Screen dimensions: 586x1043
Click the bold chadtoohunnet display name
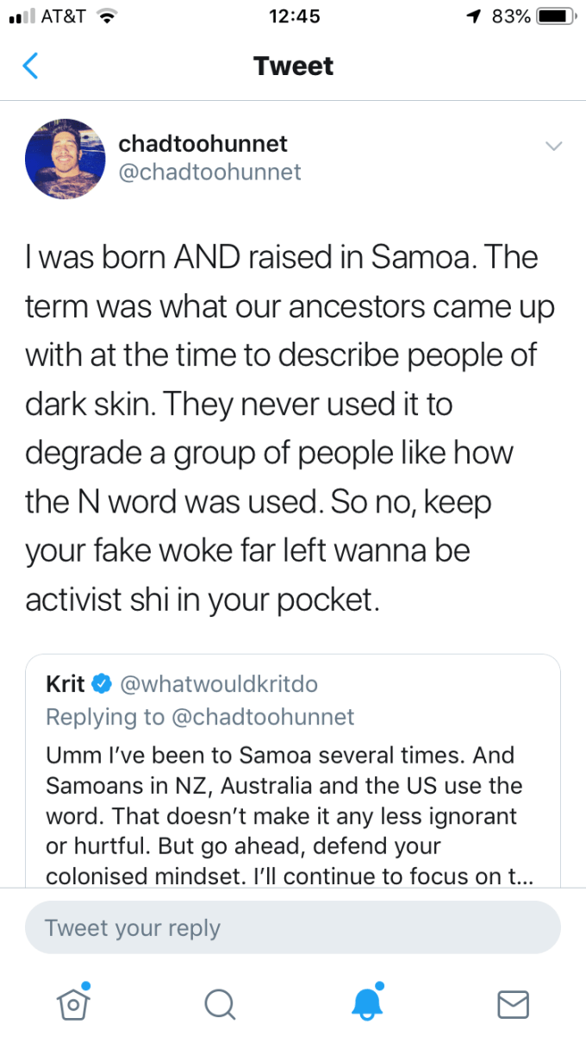(203, 144)
